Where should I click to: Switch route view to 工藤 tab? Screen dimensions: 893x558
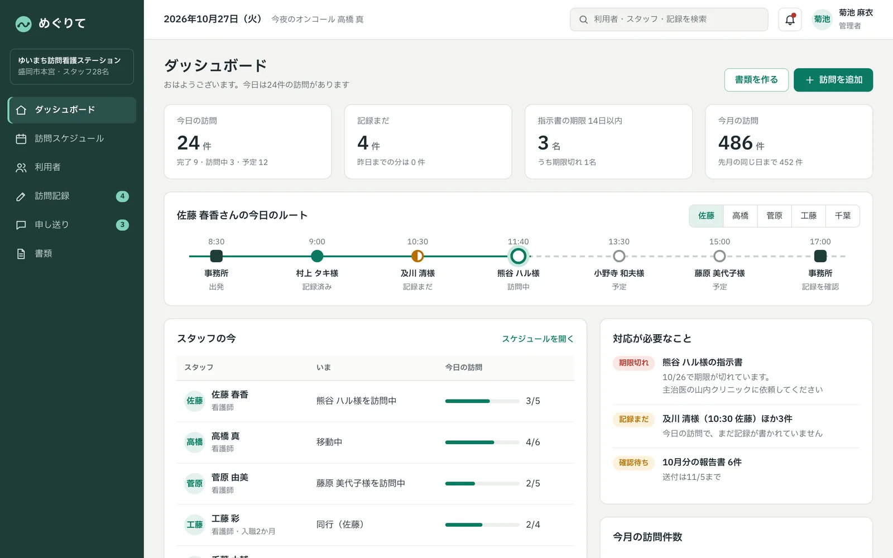(x=808, y=216)
